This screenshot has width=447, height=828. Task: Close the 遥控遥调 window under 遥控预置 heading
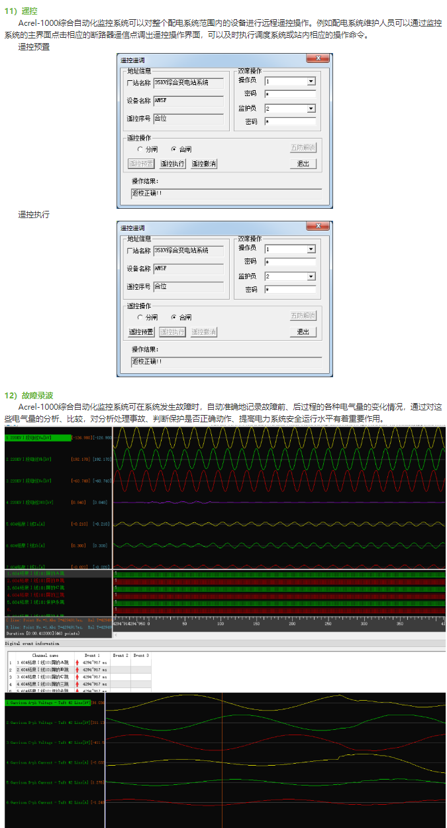tap(319, 59)
